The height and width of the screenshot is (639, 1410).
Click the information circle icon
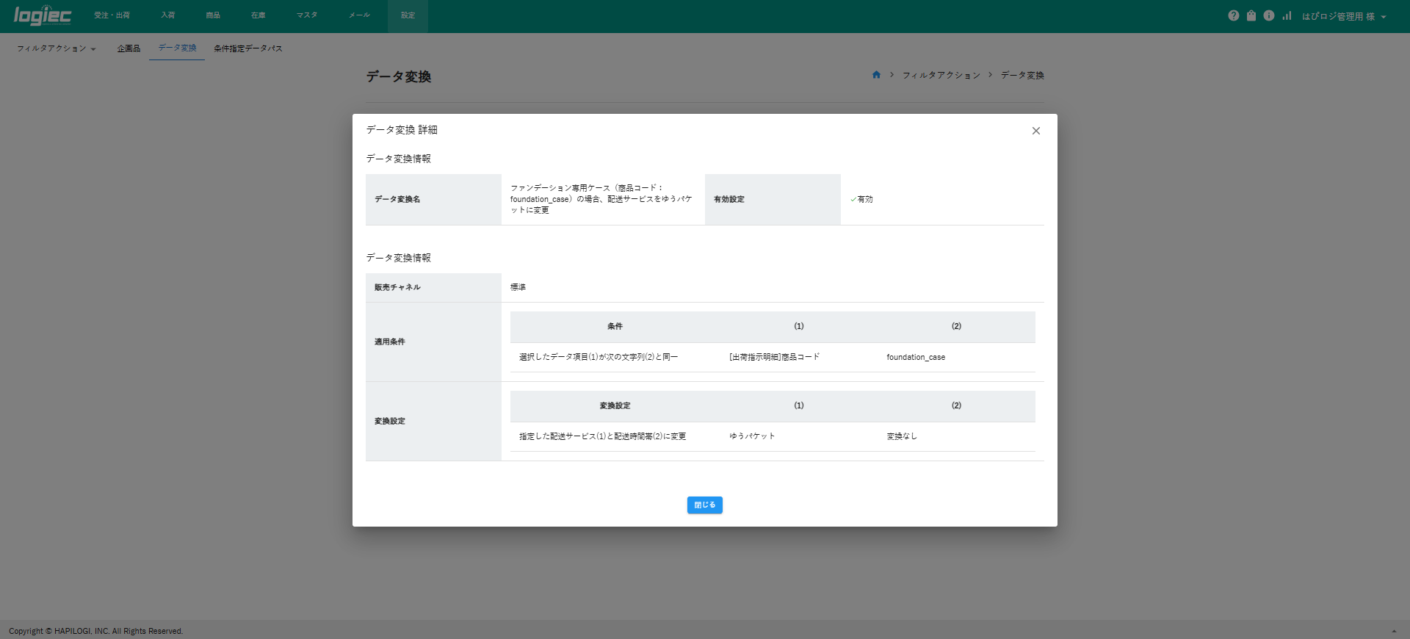click(x=1269, y=15)
